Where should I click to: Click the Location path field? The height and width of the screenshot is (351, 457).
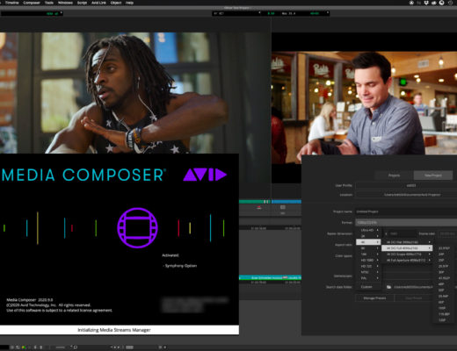(406, 195)
